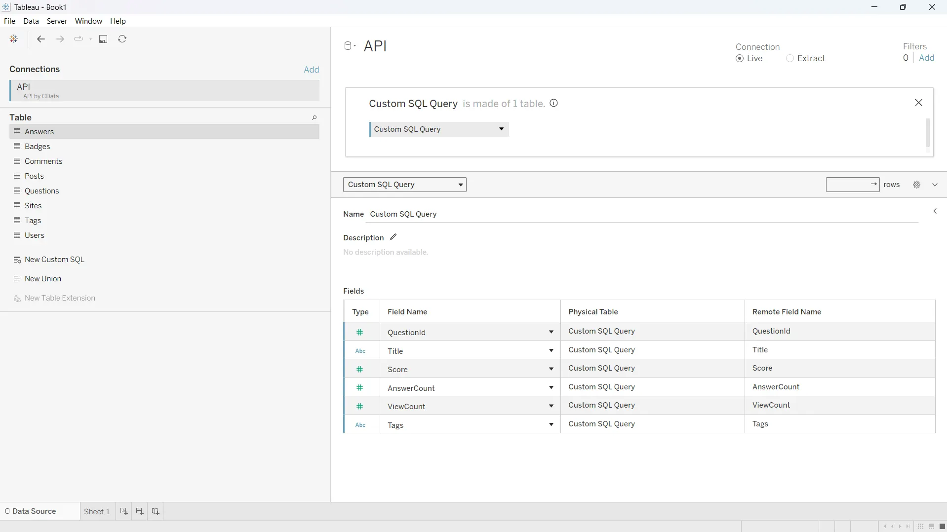
Task: Select the Users table
Action: [164, 235]
